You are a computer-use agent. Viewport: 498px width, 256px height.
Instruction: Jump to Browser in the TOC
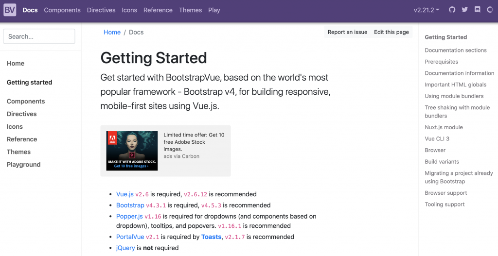pos(435,150)
